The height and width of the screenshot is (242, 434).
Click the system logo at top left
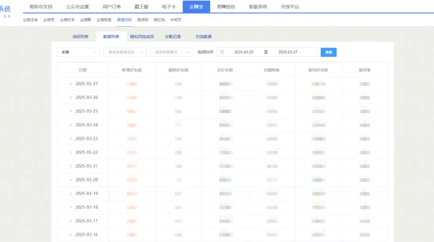point(5,12)
